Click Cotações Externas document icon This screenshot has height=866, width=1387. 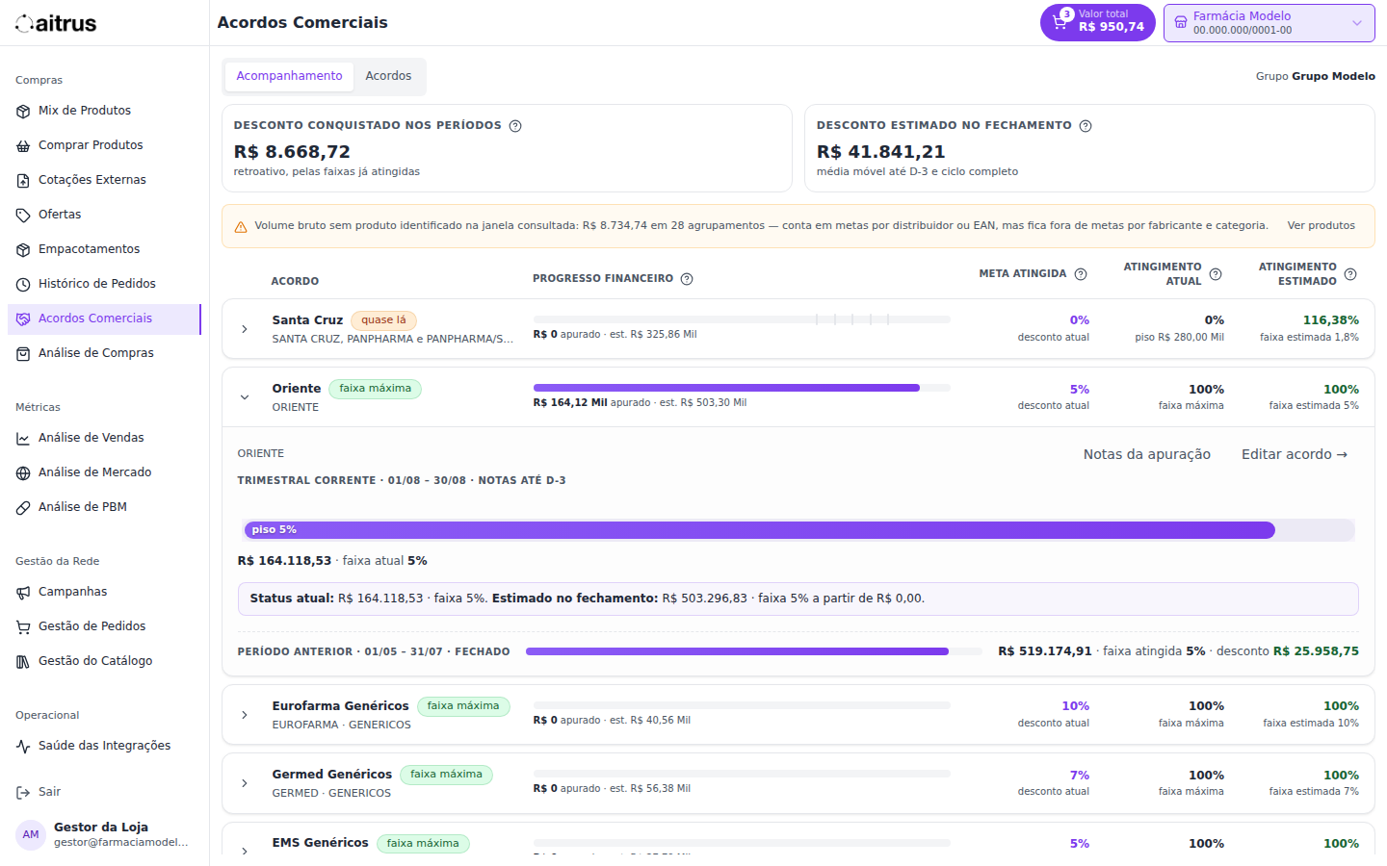(23, 181)
